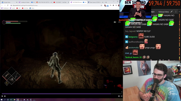Click username Tactical_bacon_12 in chat
This screenshot has height=101, width=181.
click(x=133, y=57)
